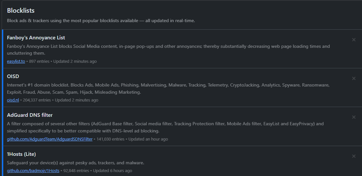Click the Blocklists section heading

(21, 11)
